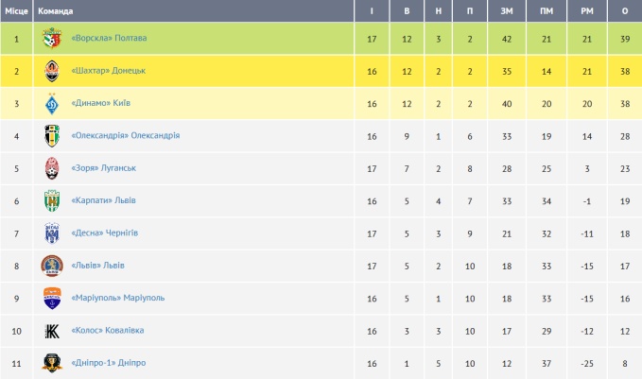The height and width of the screenshot is (379, 642).
Task: Click the Dnipro-1 club crest
Action: [x=52, y=363]
